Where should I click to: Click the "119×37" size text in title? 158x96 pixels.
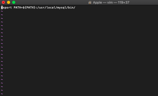pos(124,3)
